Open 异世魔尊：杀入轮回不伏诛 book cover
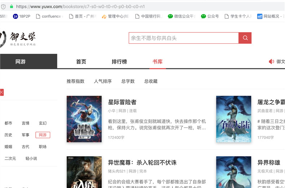This screenshot has width=285, height=188. coord(84,172)
